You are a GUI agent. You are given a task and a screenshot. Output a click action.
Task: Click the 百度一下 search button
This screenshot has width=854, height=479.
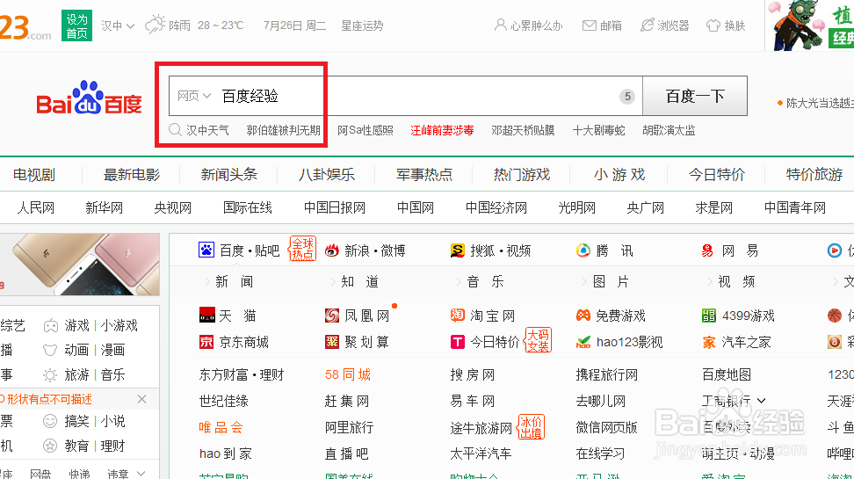point(695,96)
